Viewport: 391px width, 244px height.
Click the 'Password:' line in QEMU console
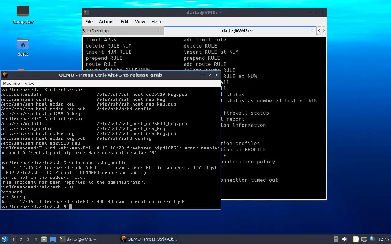13,192
